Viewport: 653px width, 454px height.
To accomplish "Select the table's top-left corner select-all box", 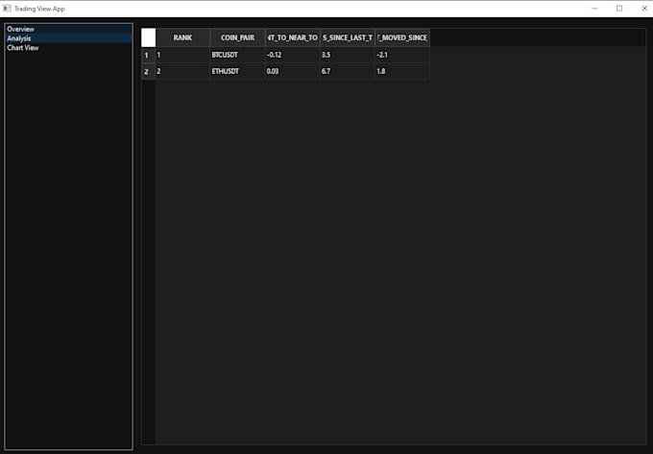I will pos(149,37).
